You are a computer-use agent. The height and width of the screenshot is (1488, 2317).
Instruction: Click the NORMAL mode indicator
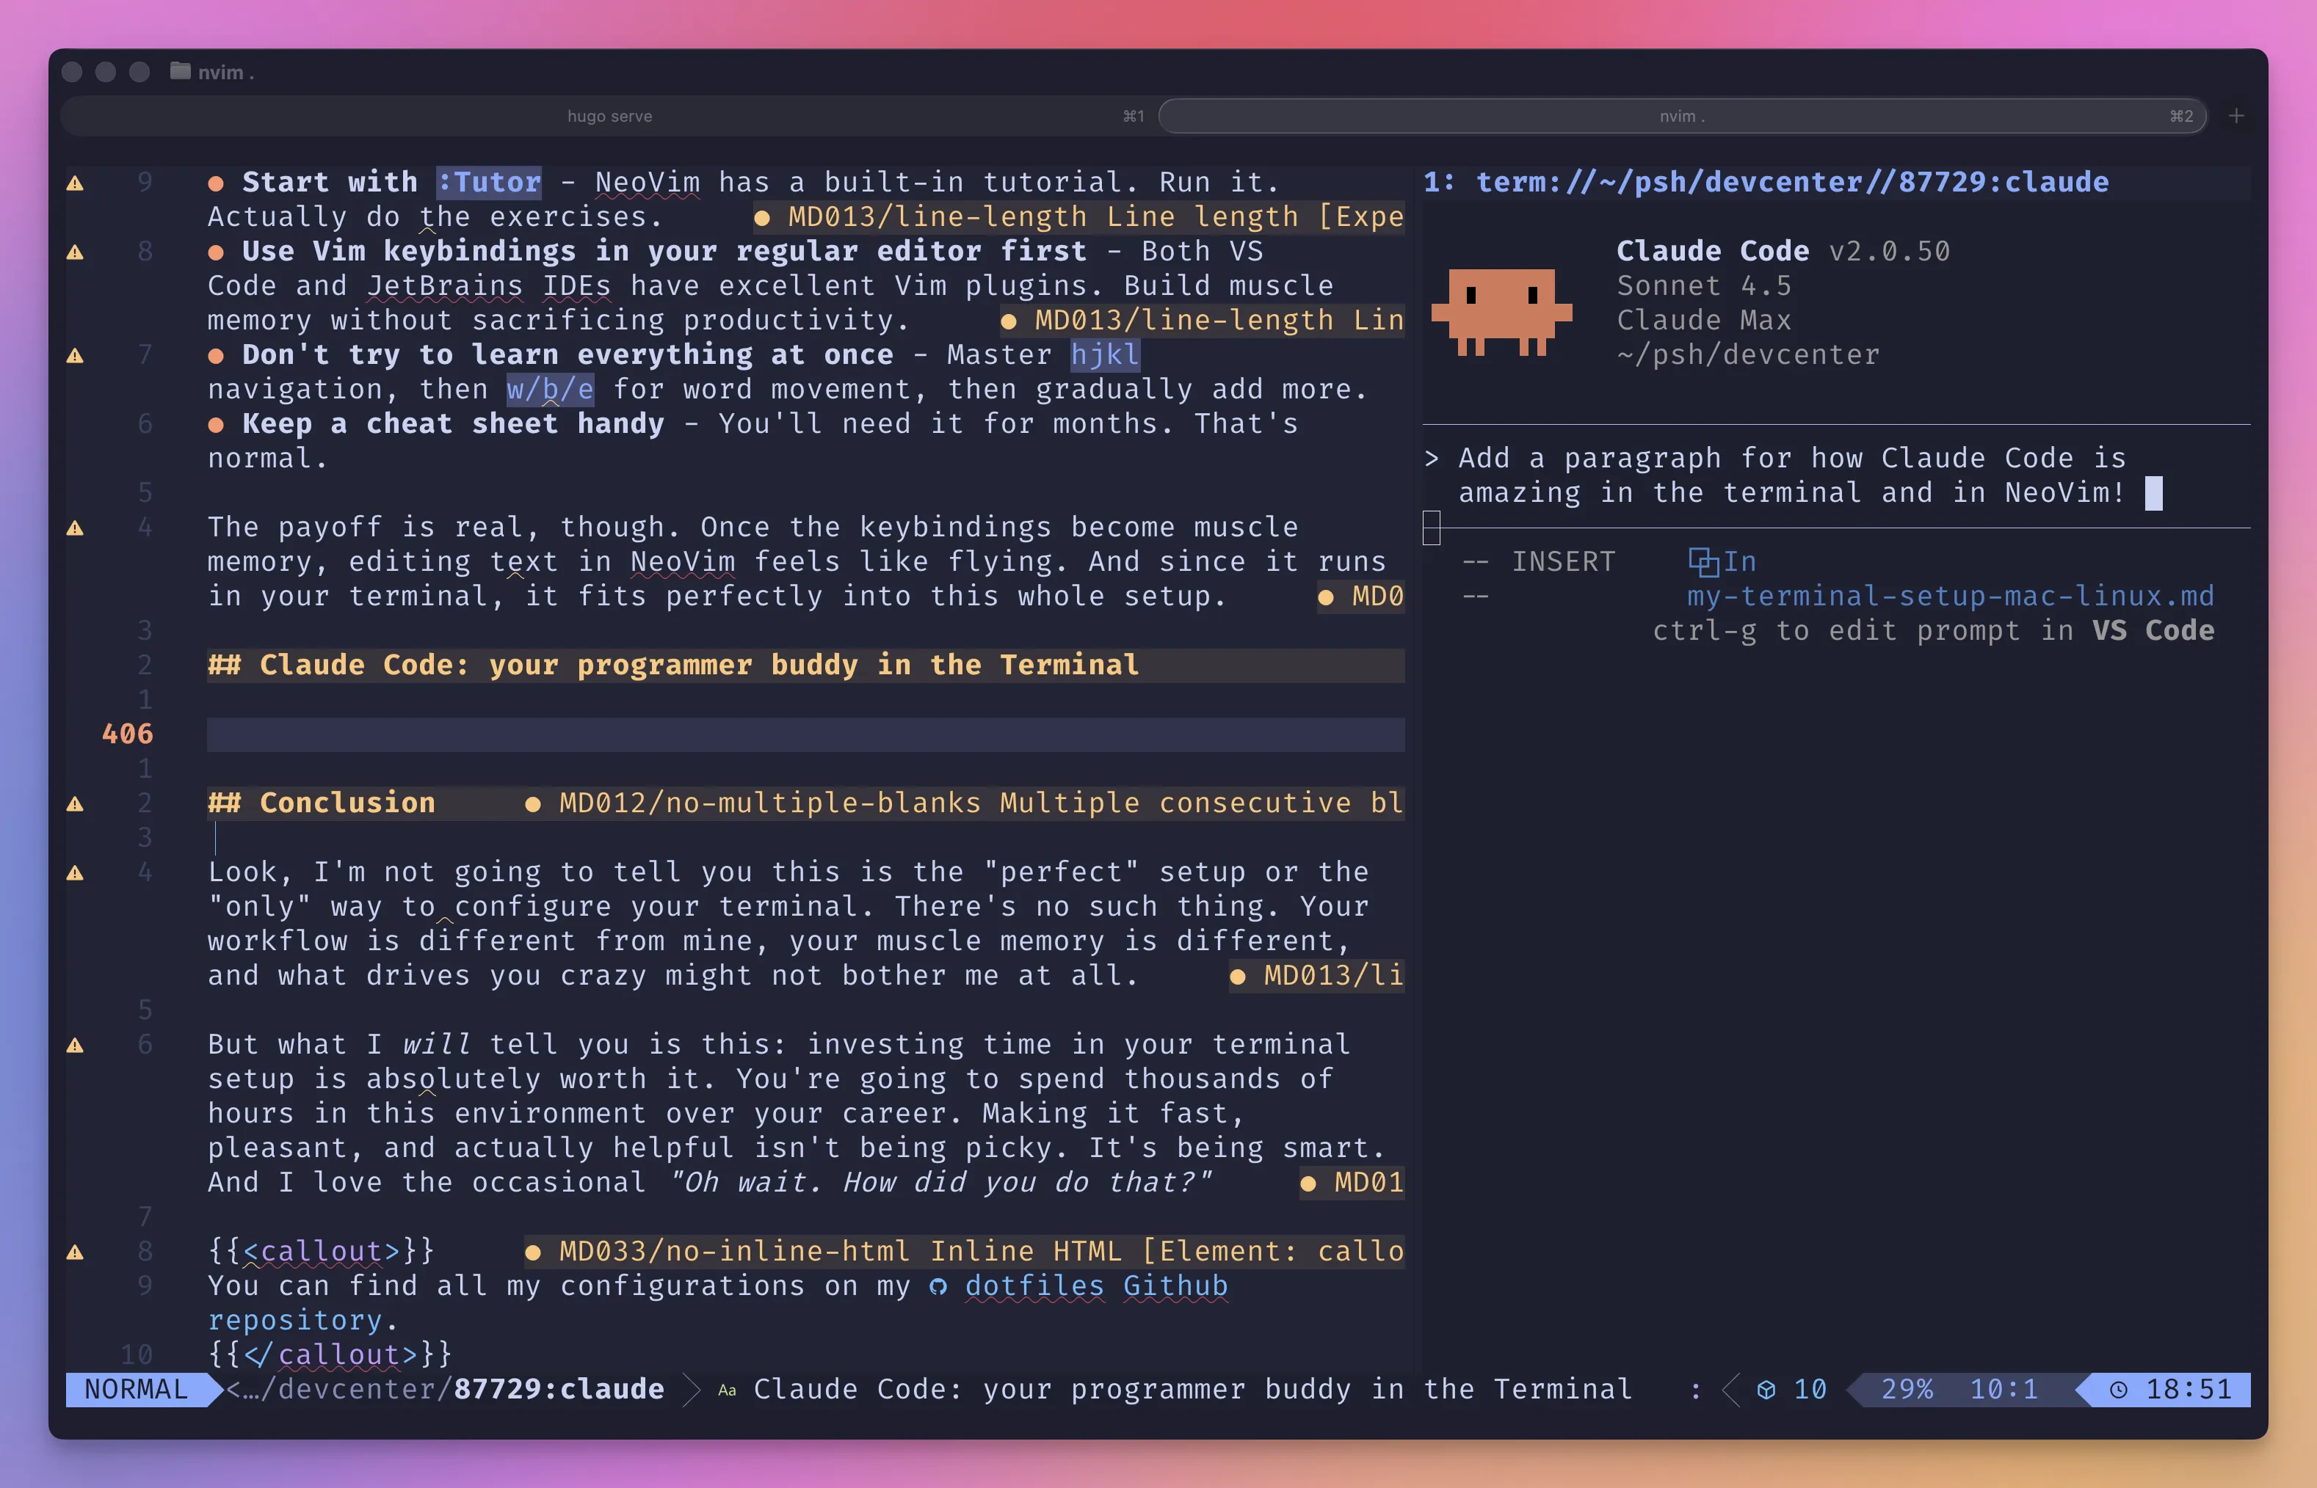pyautogui.click(x=137, y=1390)
